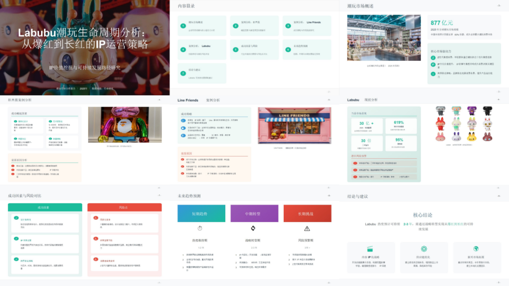Screen dimensions: 509x286
Task: Click the 未来趋势预测 slide title
Action: pyautogui.click(x=189, y=196)
